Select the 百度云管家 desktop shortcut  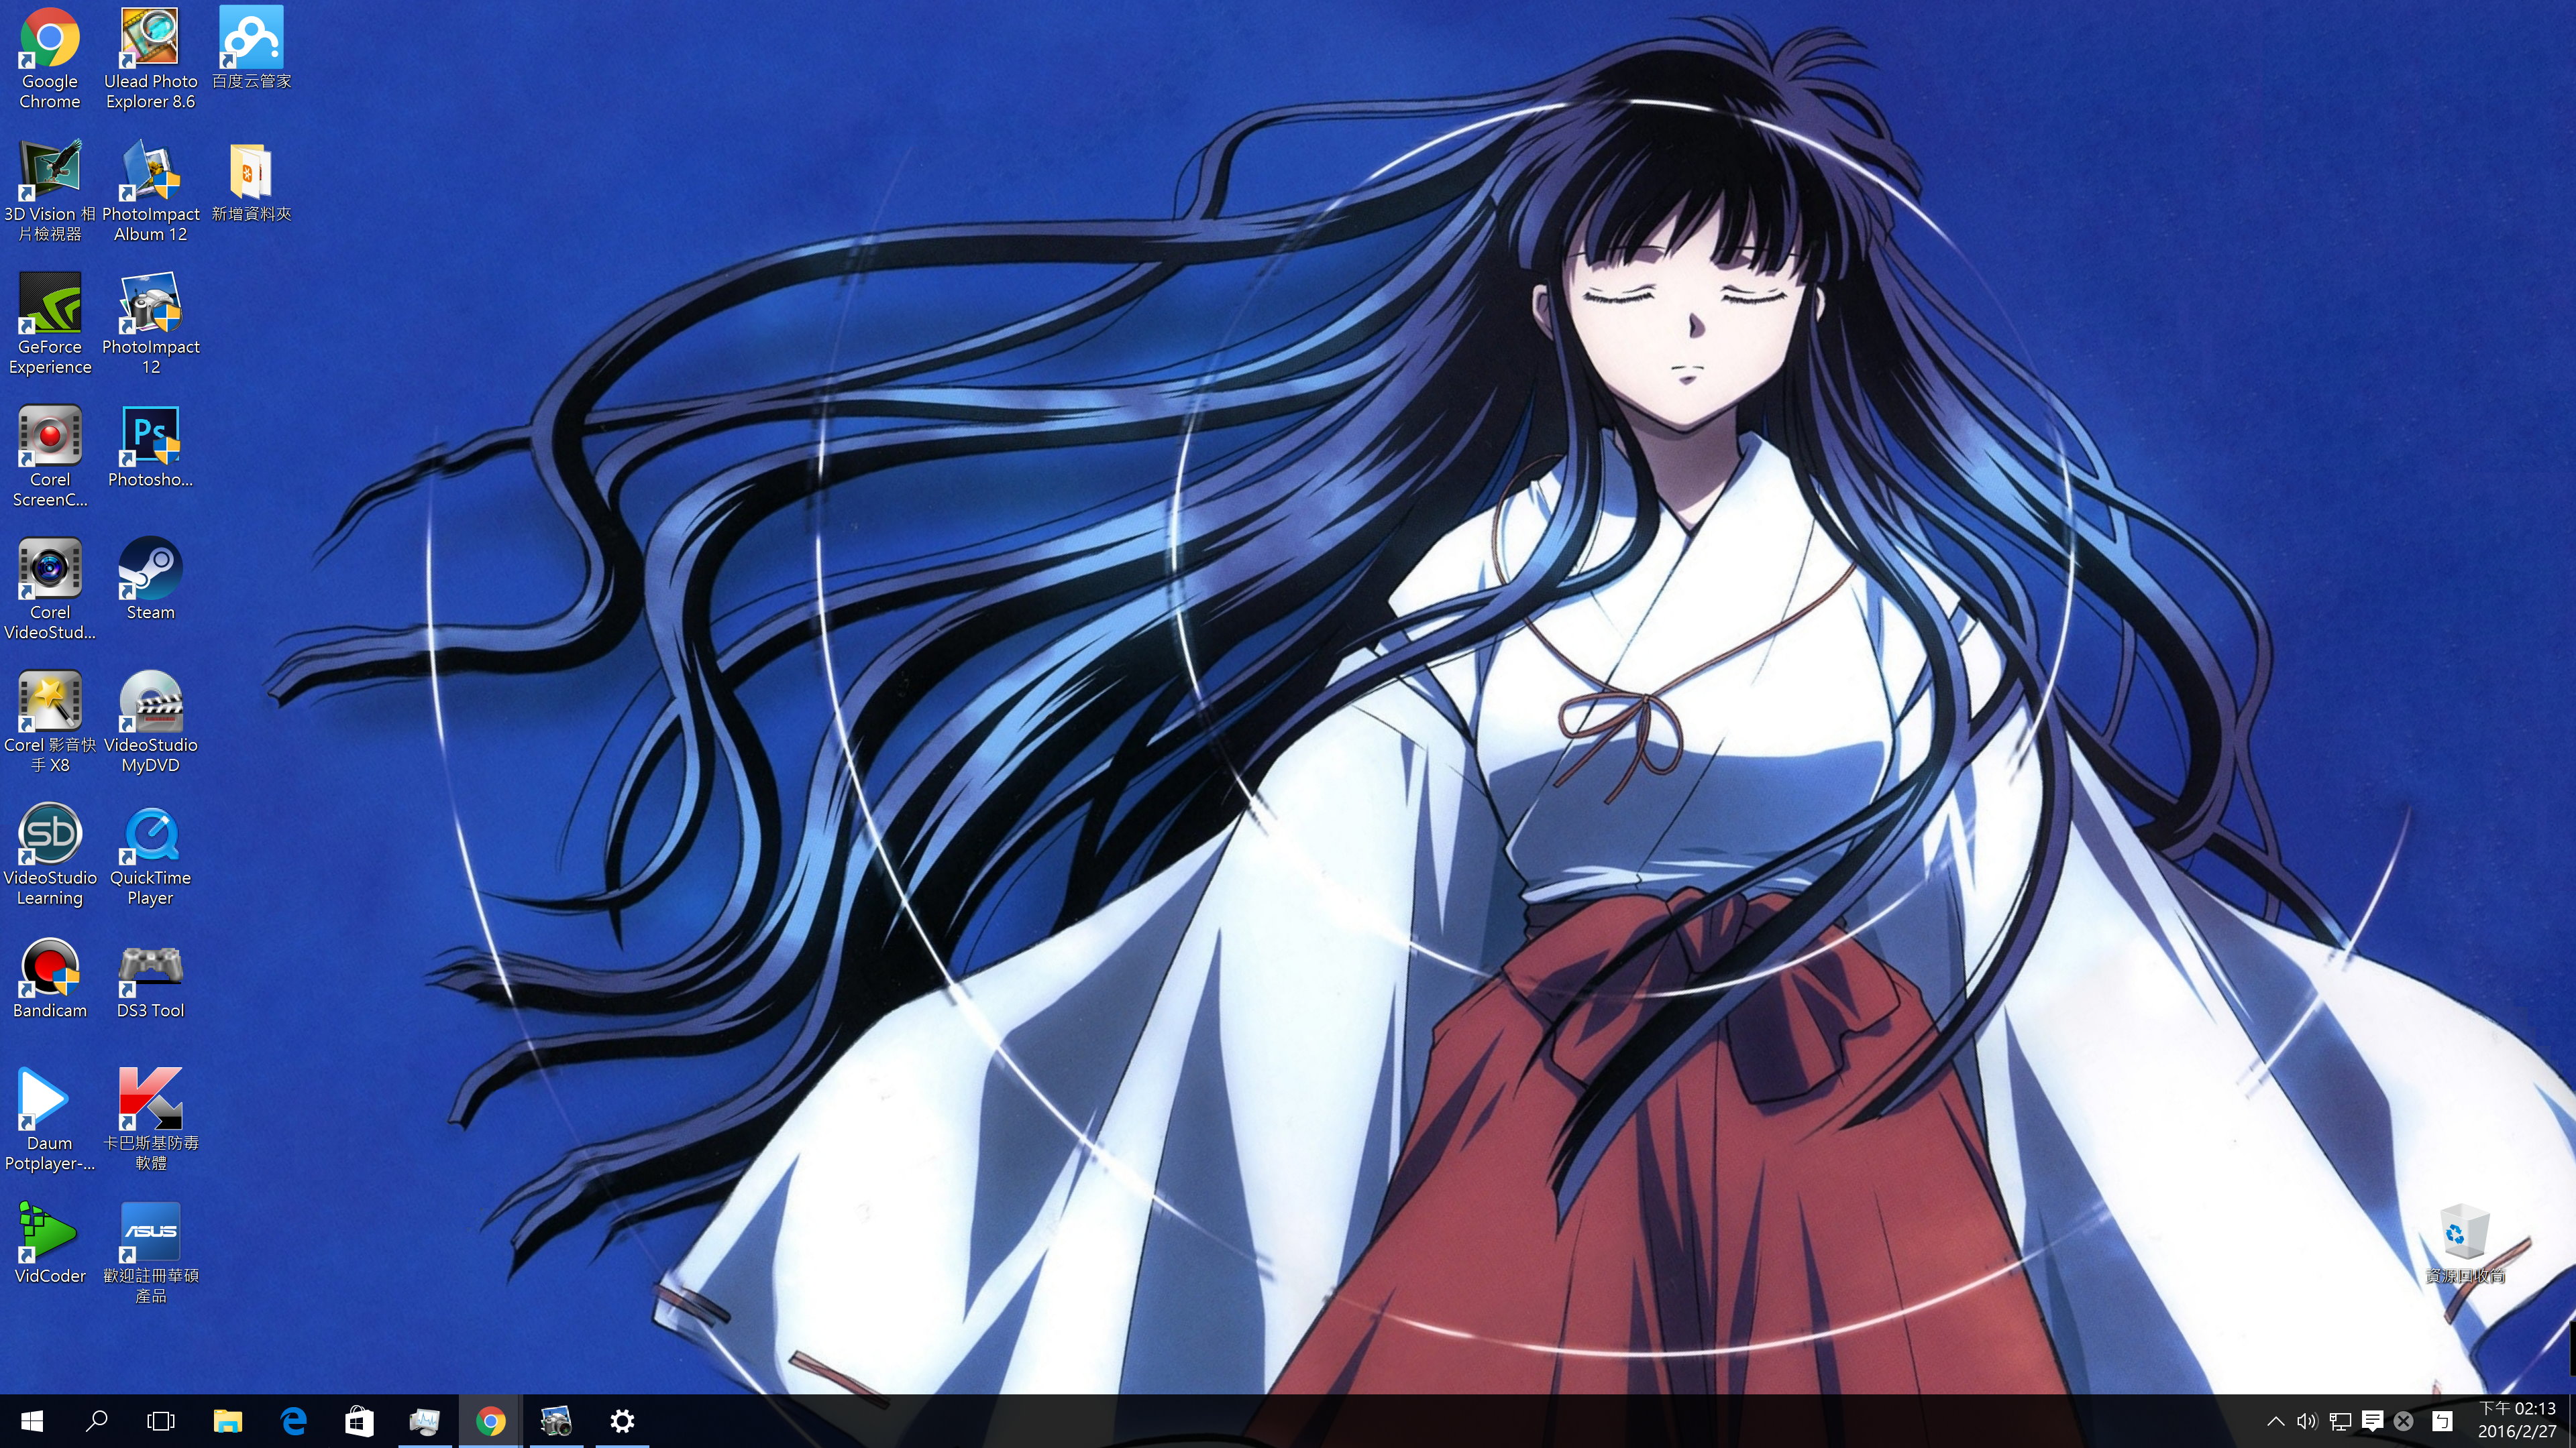click(251, 48)
